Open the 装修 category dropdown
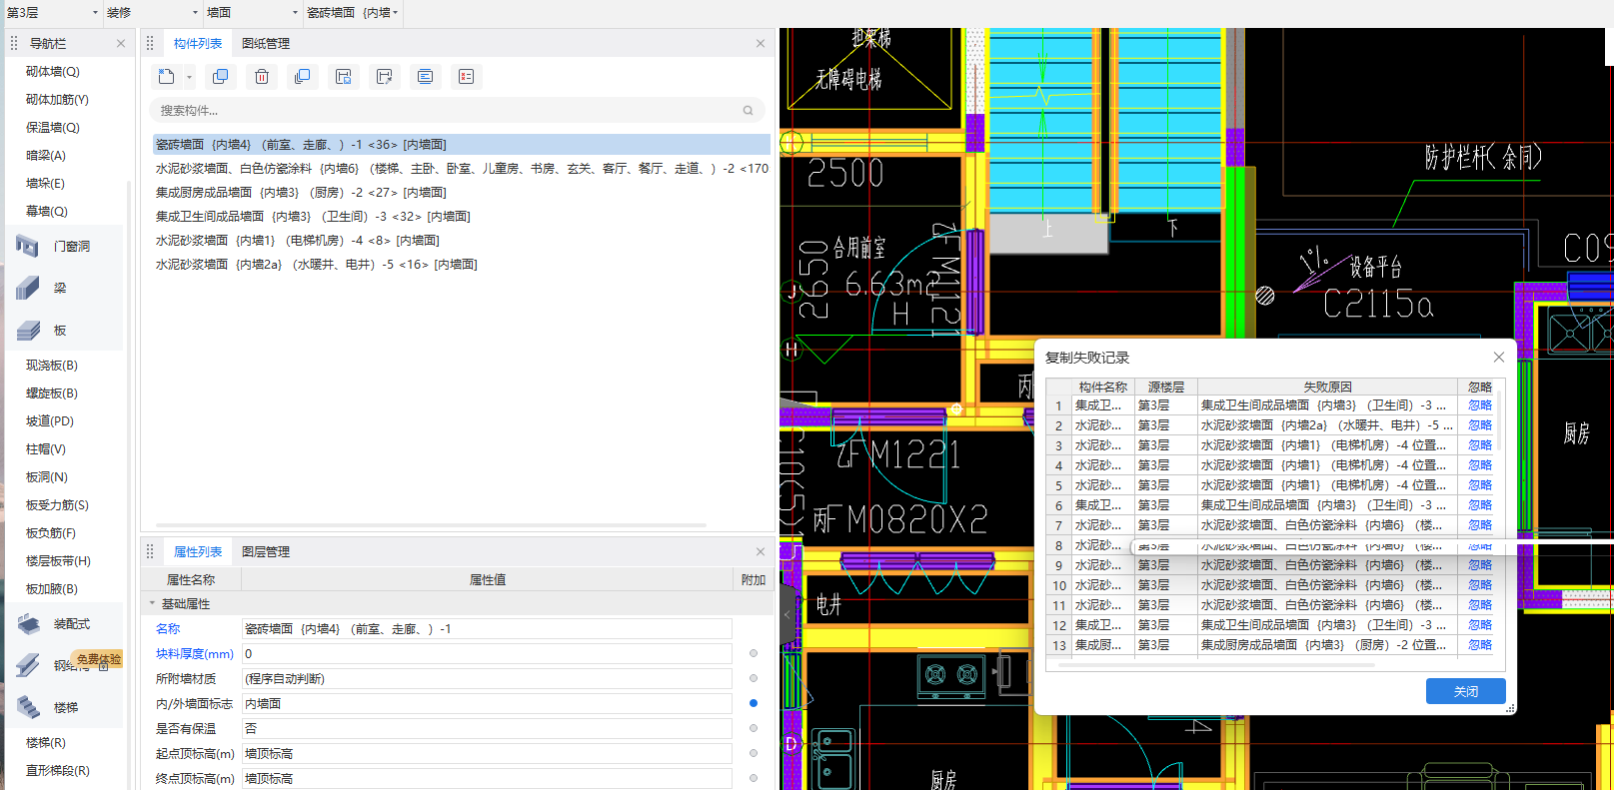The height and width of the screenshot is (790, 1614). point(151,13)
